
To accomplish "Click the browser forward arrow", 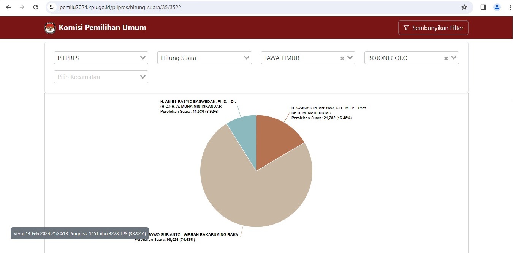I will (22, 7).
